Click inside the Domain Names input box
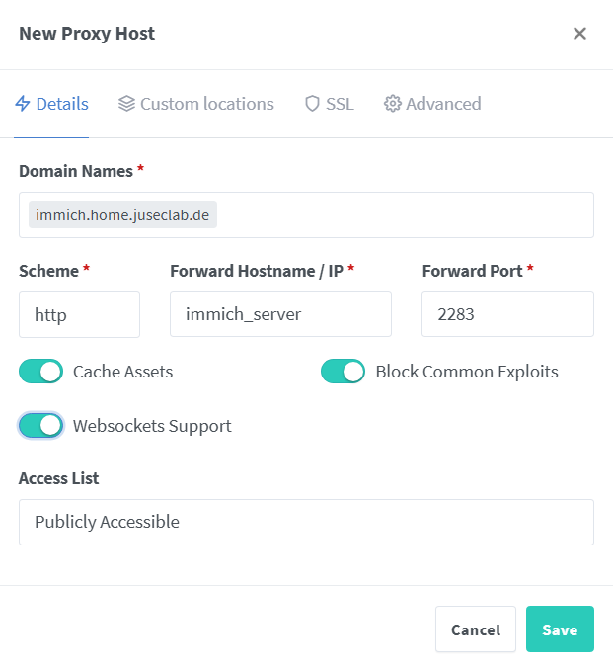This screenshot has width=613, height=671. point(404,214)
